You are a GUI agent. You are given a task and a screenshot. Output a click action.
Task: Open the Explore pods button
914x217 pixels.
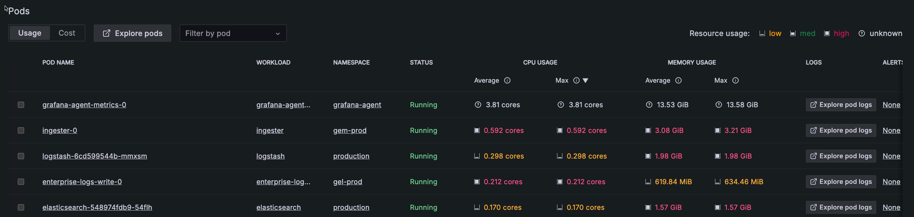[x=132, y=33]
